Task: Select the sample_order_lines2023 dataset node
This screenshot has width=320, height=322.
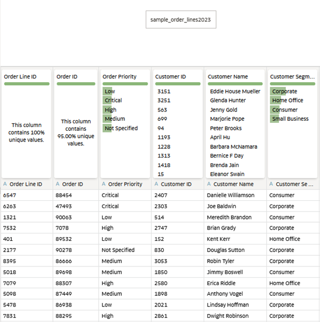Action: tap(181, 20)
